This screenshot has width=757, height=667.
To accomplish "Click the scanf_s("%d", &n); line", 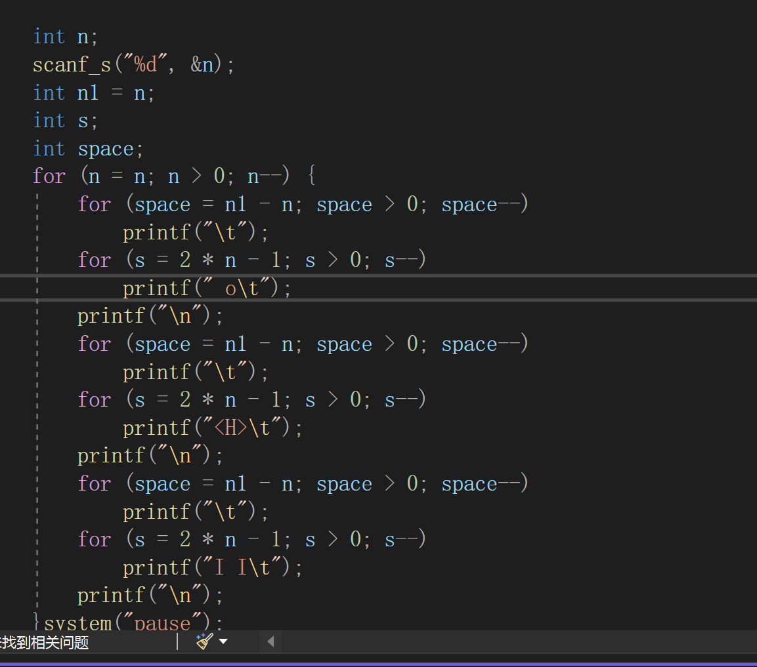I will click(133, 65).
